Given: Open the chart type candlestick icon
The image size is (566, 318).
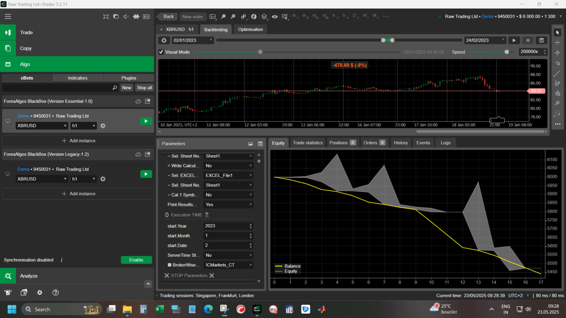Looking at the screenshot, I should click(x=244, y=16).
